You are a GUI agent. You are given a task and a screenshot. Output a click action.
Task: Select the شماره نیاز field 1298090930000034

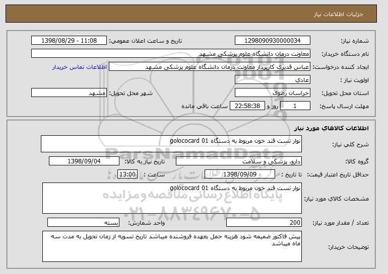273,41
